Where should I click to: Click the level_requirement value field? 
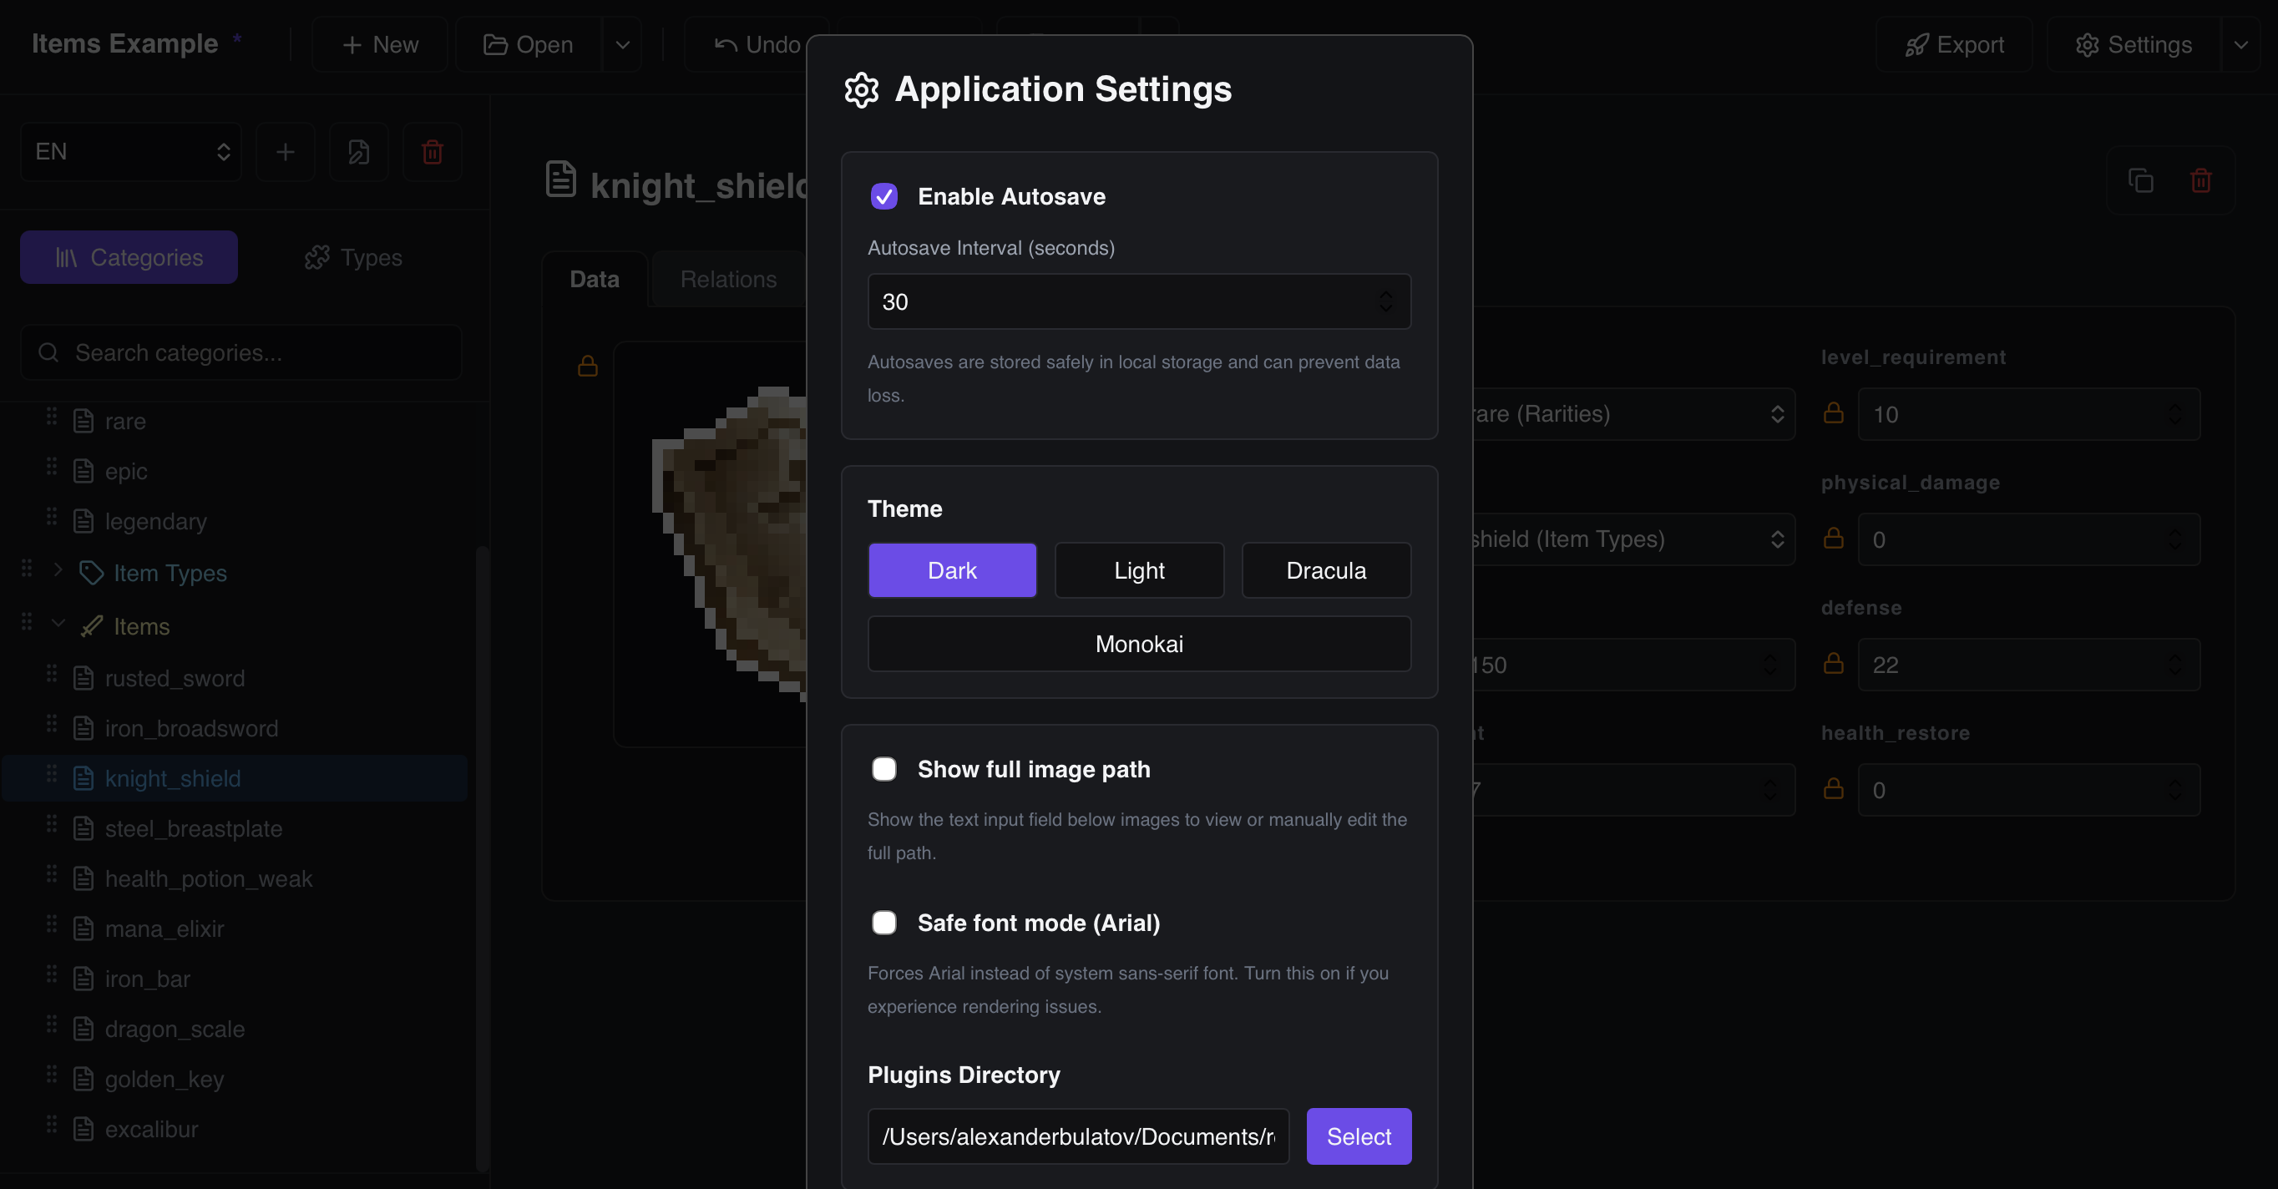point(2028,413)
